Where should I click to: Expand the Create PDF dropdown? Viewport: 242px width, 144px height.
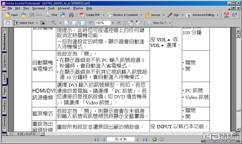103,15
